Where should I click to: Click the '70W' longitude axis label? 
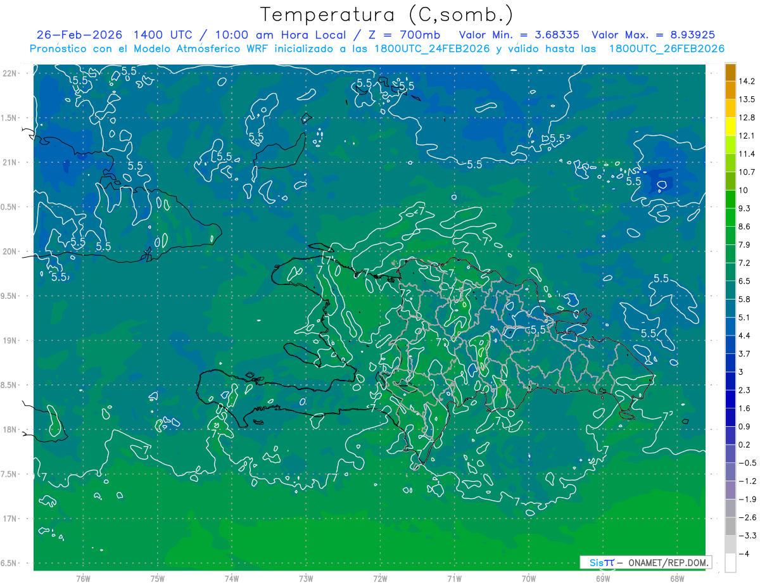pos(529,578)
